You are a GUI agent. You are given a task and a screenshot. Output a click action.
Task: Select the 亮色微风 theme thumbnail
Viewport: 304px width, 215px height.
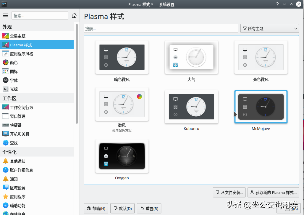coord(261,57)
